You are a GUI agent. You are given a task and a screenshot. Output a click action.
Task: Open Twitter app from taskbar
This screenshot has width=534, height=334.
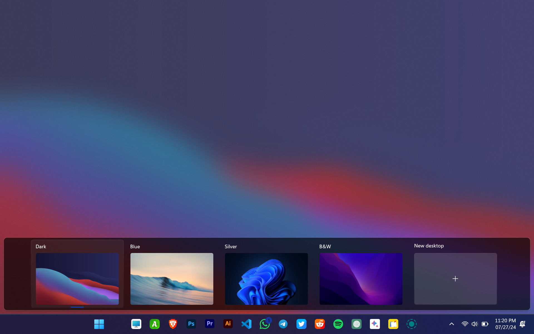[x=301, y=324]
